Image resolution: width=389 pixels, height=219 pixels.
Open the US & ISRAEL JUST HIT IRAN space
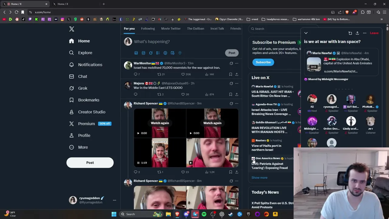273,94
